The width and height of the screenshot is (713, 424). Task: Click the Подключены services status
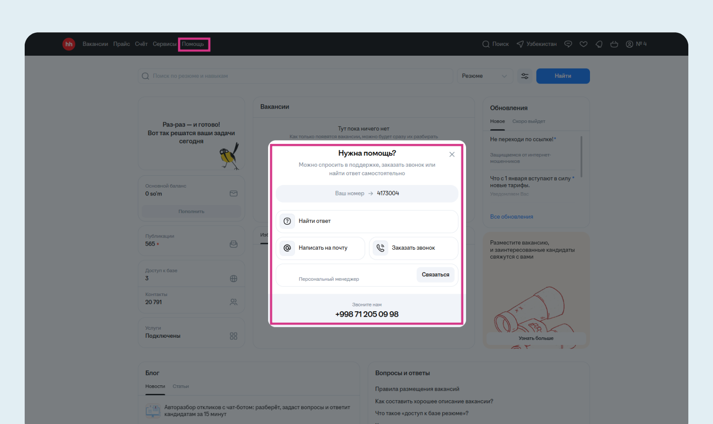click(x=163, y=336)
